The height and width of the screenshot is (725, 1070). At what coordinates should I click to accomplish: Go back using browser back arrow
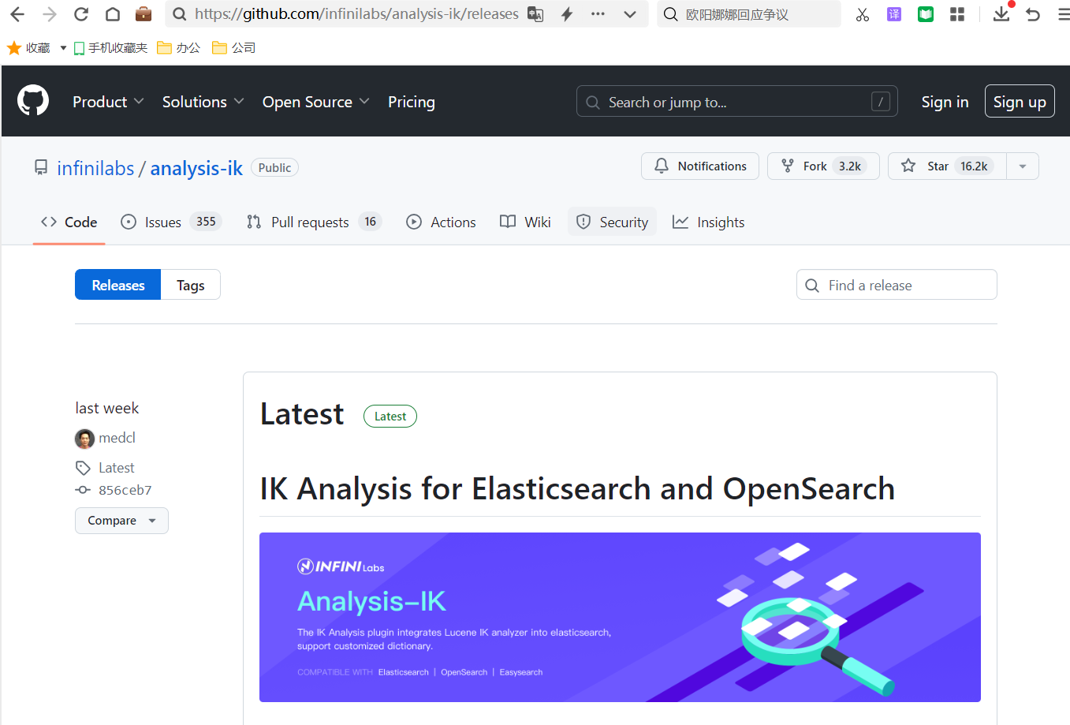pos(17,14)
